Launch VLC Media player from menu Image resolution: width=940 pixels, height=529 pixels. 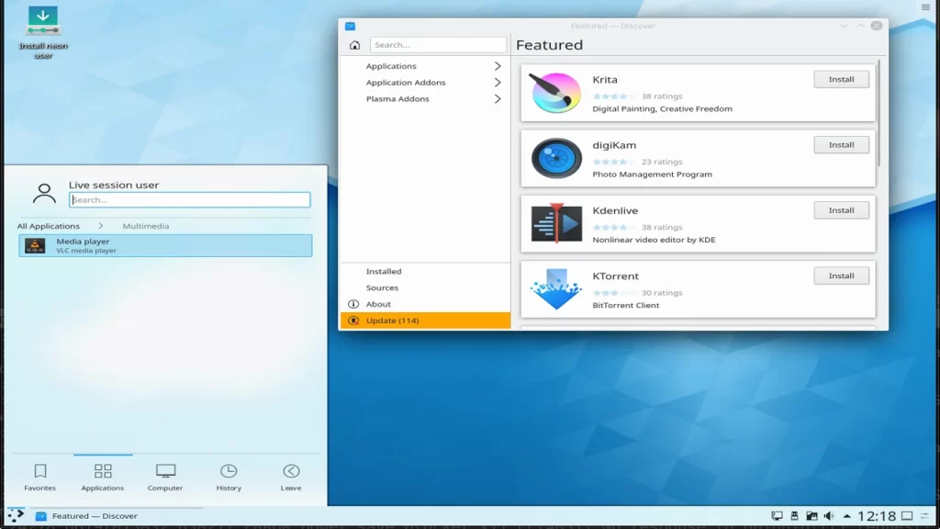(165, 245)
